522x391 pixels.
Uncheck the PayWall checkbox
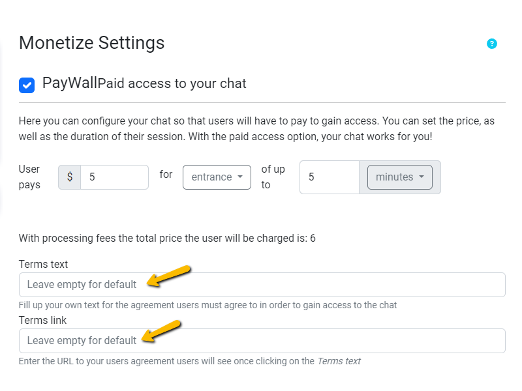click(x=27, y=85)
